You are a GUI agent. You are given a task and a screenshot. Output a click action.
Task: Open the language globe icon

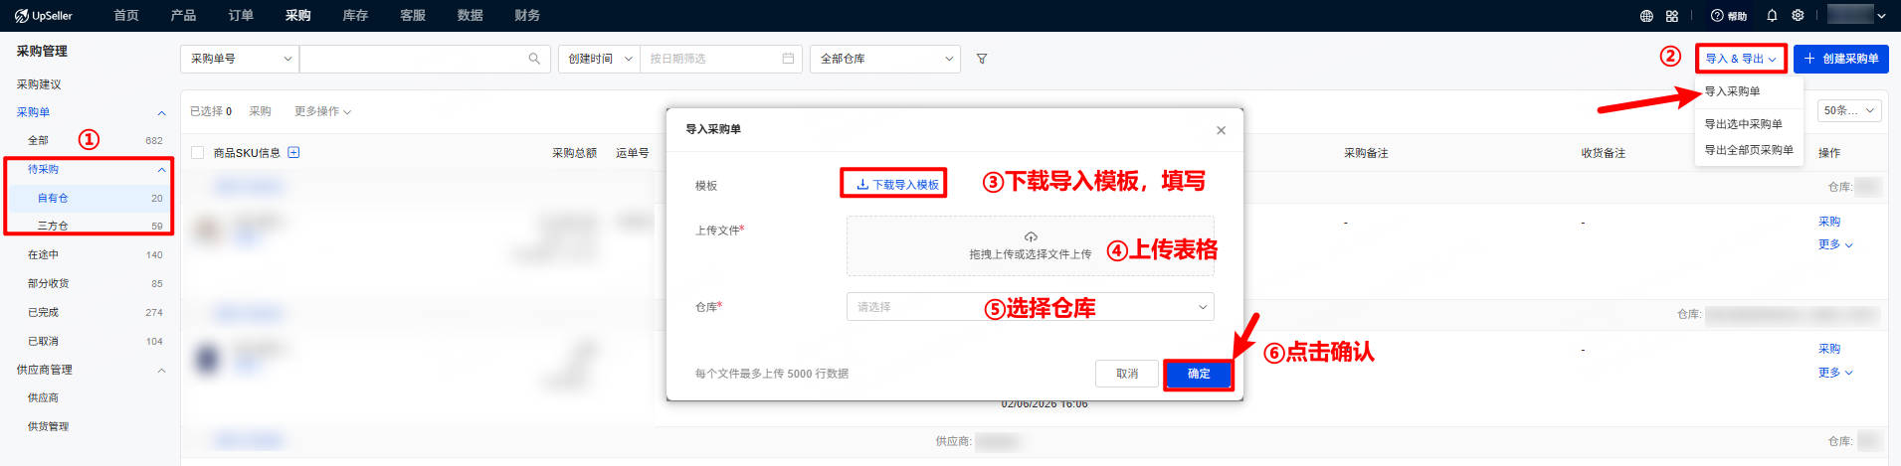tap(1646, 16)
